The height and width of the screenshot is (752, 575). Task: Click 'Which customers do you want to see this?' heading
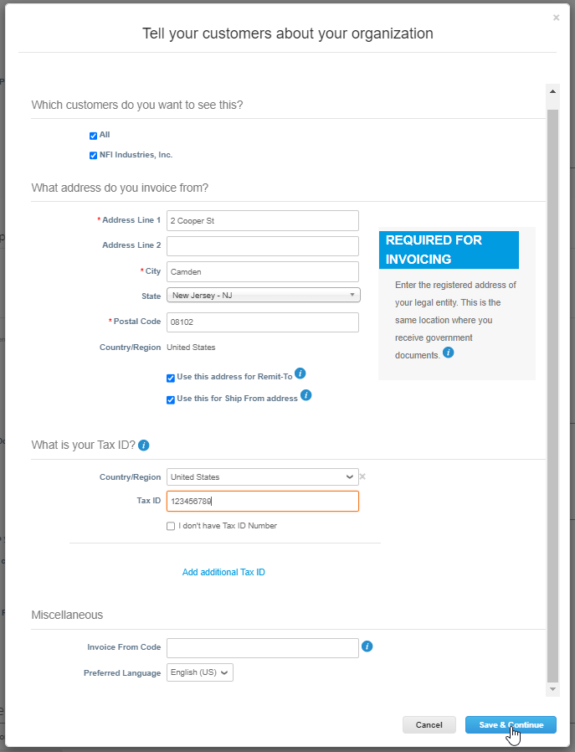137,105
